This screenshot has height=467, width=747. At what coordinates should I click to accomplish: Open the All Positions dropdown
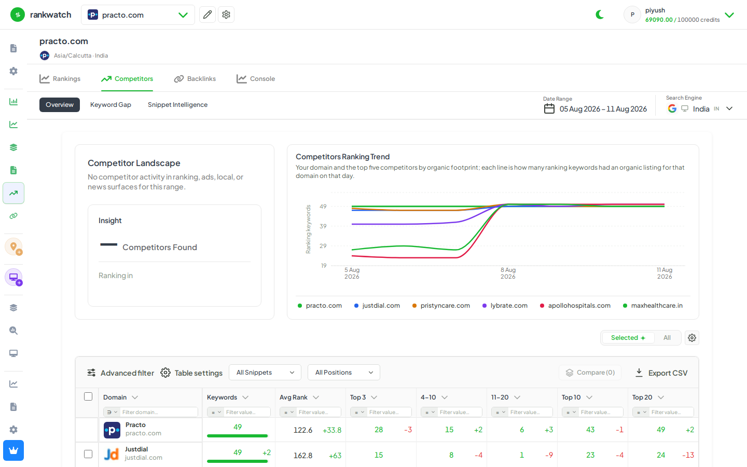(344, 373)
